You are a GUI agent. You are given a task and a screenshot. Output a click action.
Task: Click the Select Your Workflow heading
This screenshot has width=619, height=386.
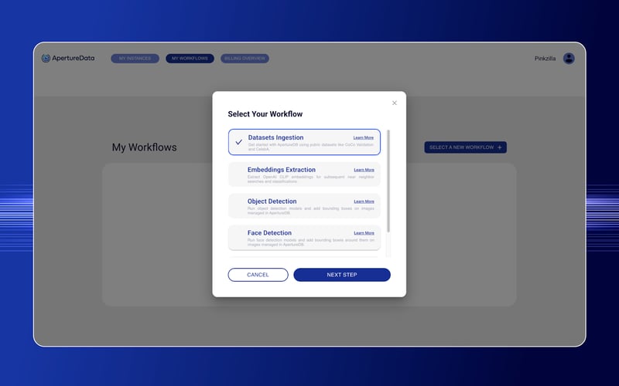tap(265, 114)
